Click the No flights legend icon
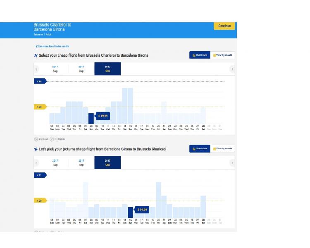The width and height of the screenshot is (310, 248). [x=52, y=139]
